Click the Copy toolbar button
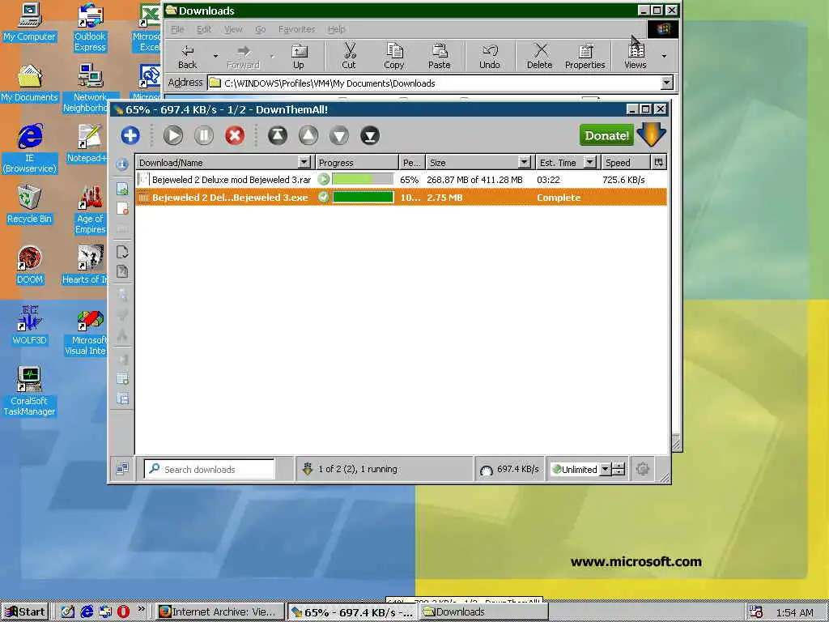 pyautogui.click(x=394, y=56)
